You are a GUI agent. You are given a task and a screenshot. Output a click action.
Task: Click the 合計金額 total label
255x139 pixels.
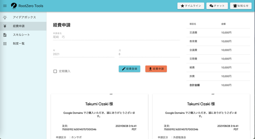point(194,85)
